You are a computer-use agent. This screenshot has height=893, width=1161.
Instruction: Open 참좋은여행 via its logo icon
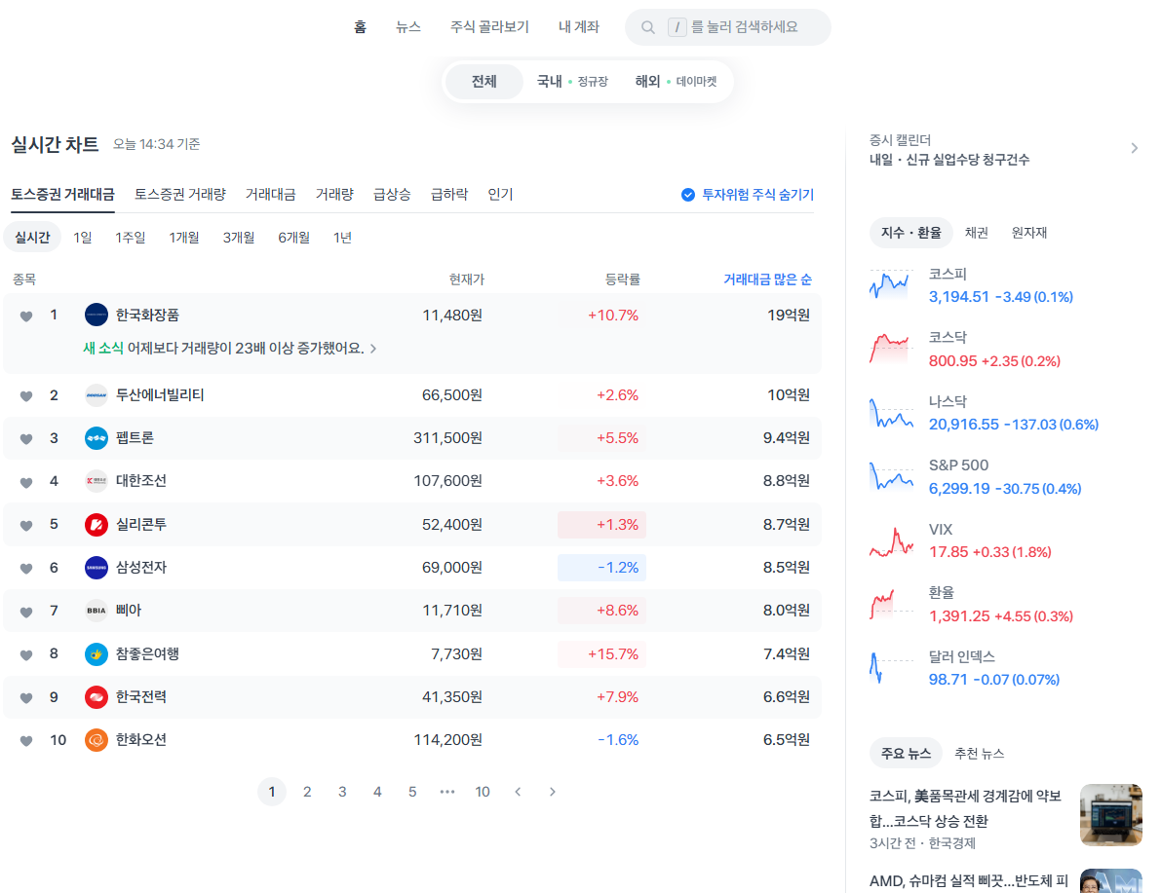tap(97, 654)
